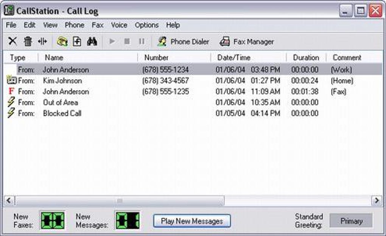386x236 pixels.
Task: Select the Kim Johnson call entry
Action: 193,81
